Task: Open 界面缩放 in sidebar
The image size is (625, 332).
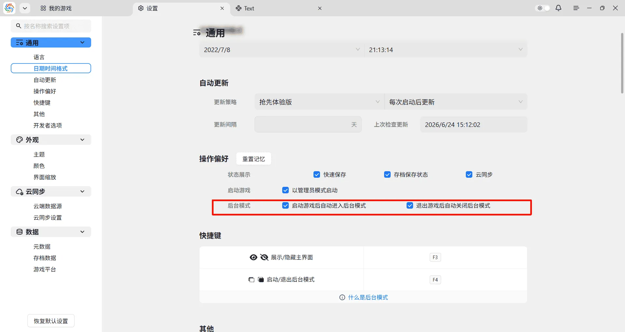Action: 45,177
